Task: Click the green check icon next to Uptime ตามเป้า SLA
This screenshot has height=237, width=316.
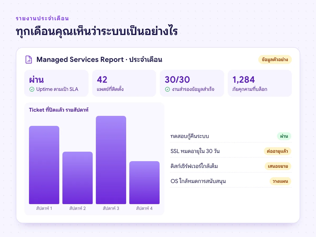Action: (32, 89)
